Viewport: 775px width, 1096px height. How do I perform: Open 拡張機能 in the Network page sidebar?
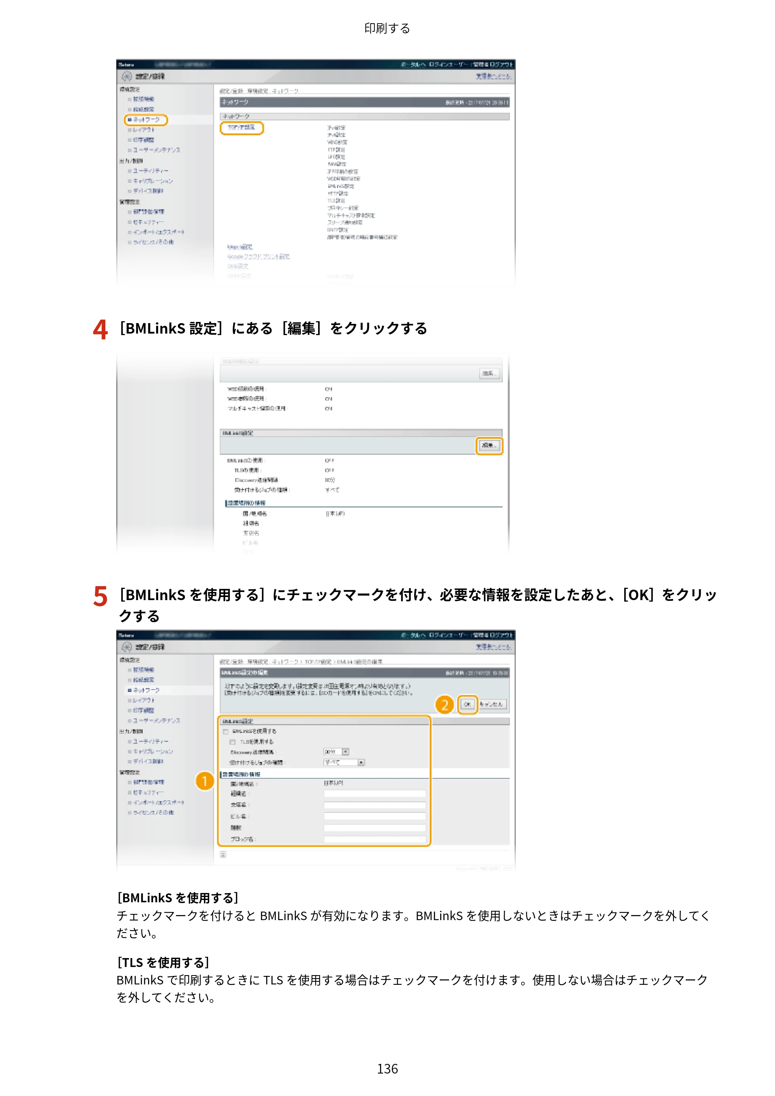[143, 99]
